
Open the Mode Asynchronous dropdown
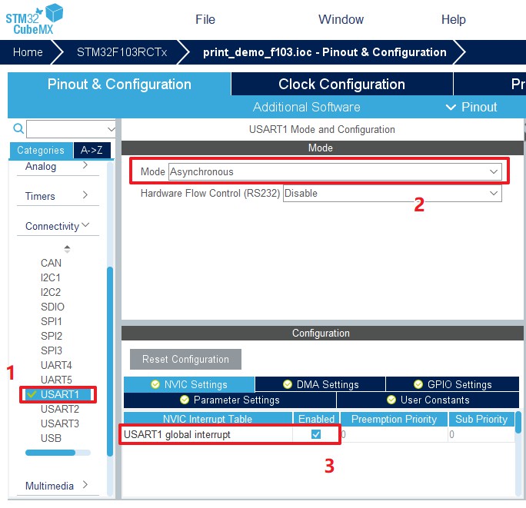335,171
